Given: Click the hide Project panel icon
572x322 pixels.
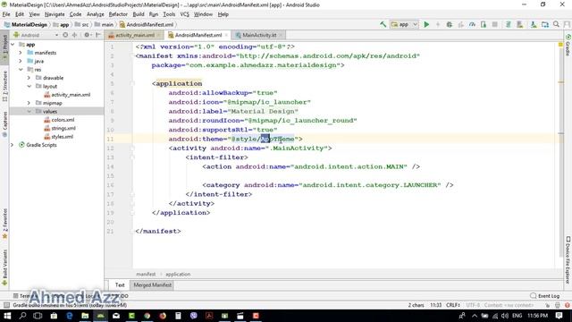Looking at the screenshot, I should 98,35.
